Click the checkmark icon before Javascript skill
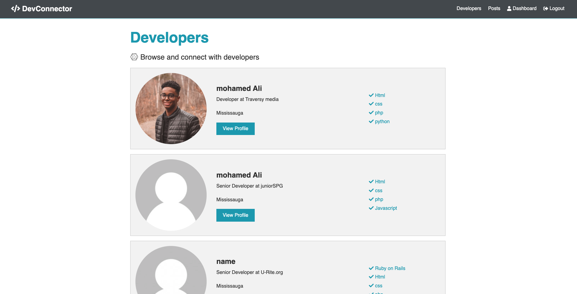Viewport: 577px width, 294px height. coord(371,208)
